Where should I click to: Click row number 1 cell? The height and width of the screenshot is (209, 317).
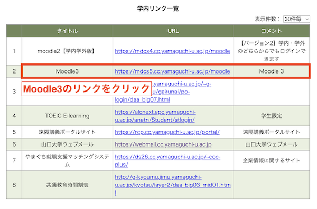[x=14, y=51]
